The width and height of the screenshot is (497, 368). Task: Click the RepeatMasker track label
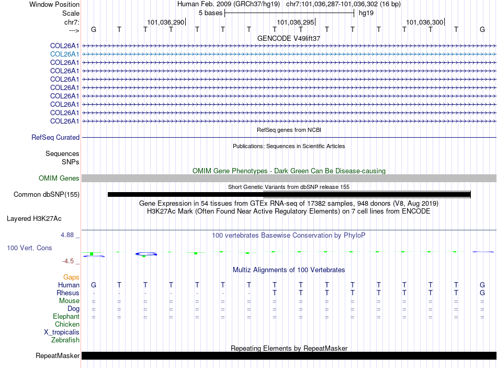(x=58, y=355)
